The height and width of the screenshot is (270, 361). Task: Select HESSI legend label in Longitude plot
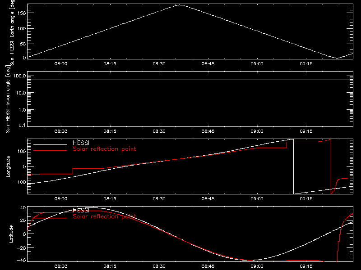click(81, 143)
